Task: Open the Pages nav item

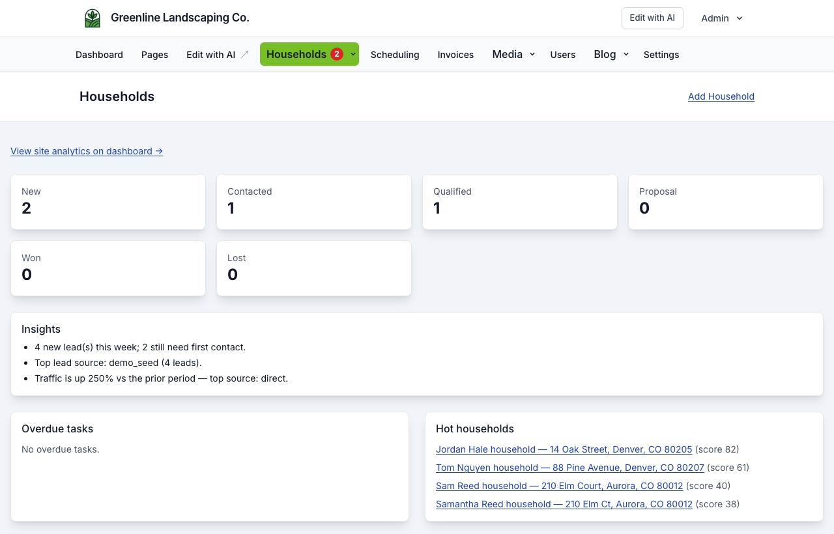Action: pyautogui.click(x=154, y=55)
